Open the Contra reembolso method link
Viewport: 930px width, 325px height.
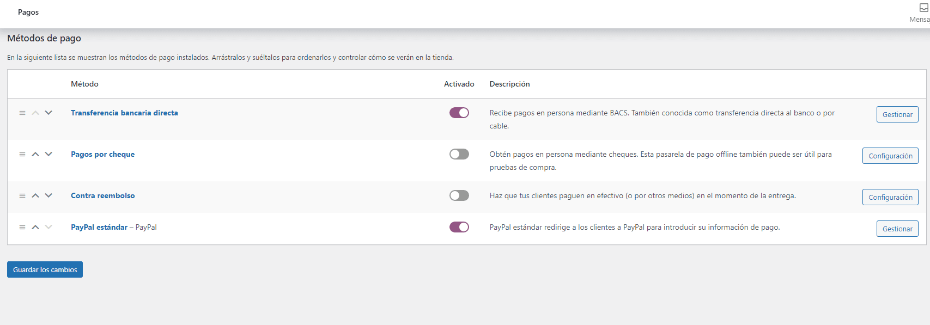coord(103,196)
